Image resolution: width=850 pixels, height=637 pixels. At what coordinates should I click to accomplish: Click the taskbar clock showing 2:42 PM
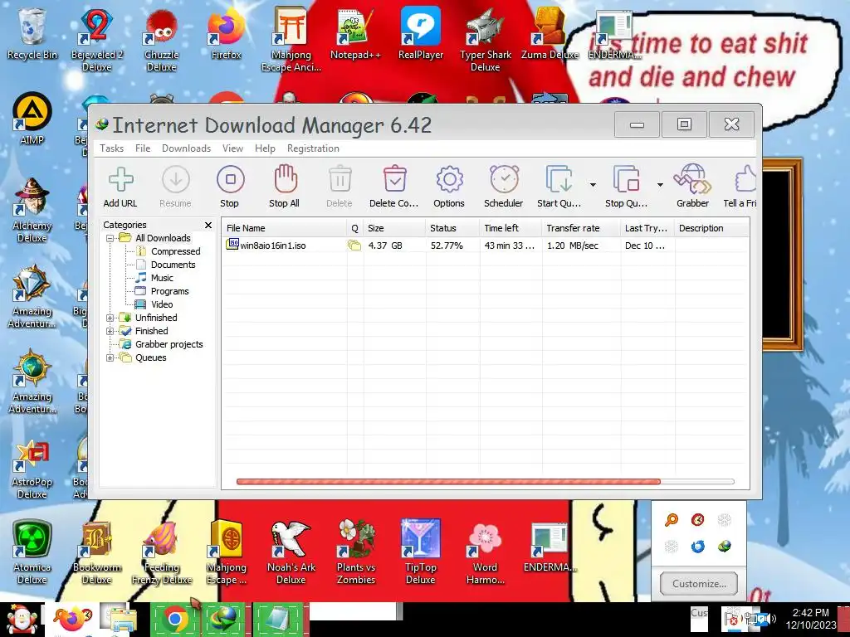[x=810, y=619]
